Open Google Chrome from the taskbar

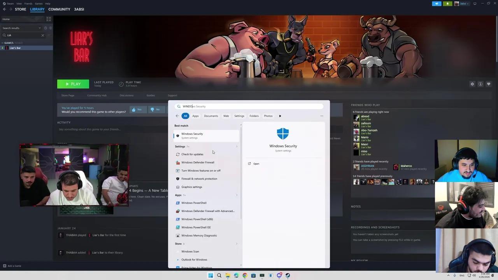(x=245, y=275)
